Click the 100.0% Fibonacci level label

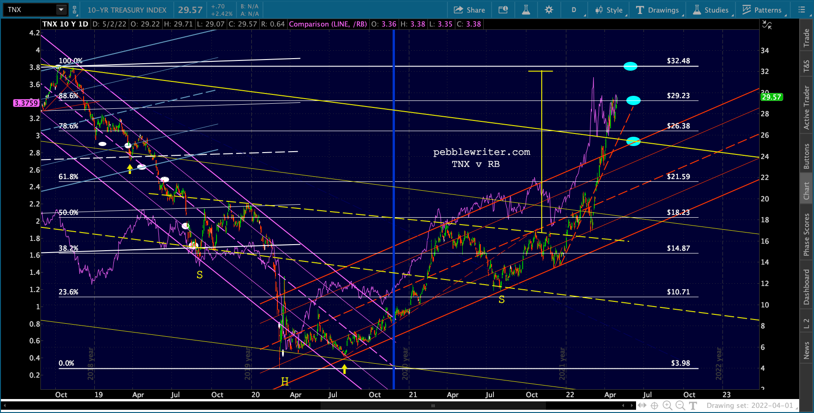tap(71, 61)
